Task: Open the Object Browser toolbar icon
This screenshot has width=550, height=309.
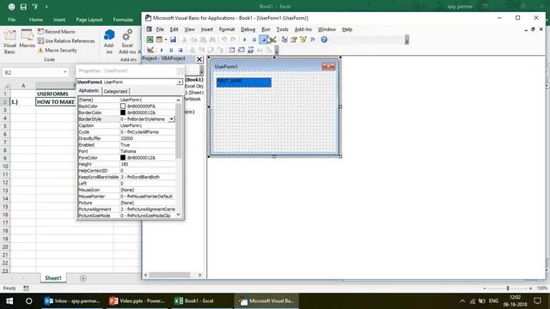Action: [x=303, y=39]
